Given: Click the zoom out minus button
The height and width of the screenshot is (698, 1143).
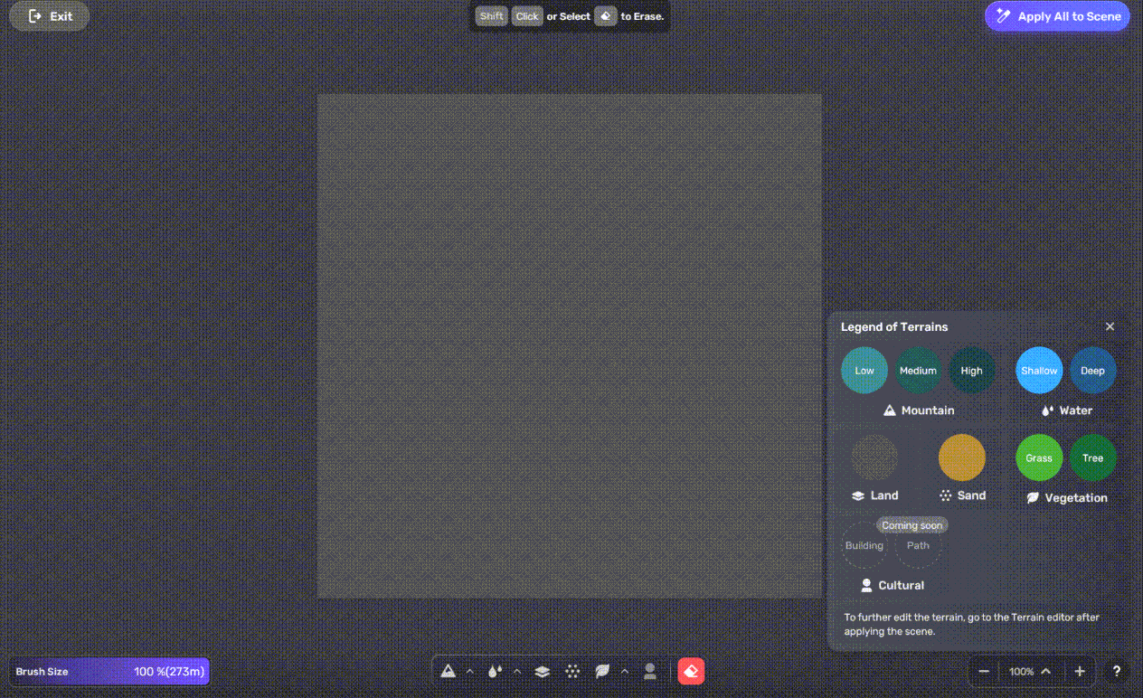Looking at the screenshot, I should pyautogui.click(x=984, y=671).
